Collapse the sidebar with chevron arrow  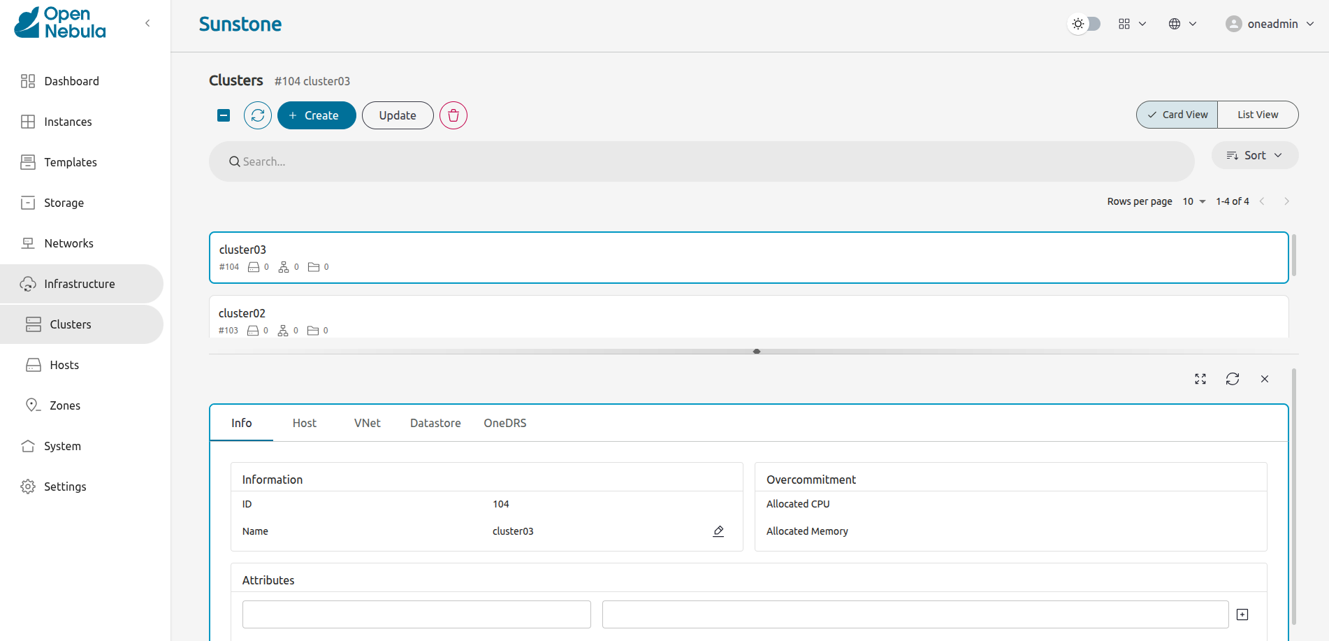click(147, 23)
